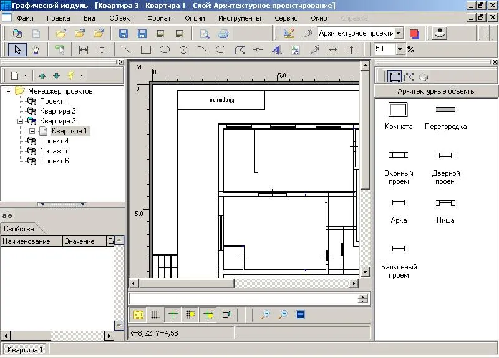This screenshot has width=499, height=358.
Task: Select the polyline nodes tool
Action: tap(240, 50)
